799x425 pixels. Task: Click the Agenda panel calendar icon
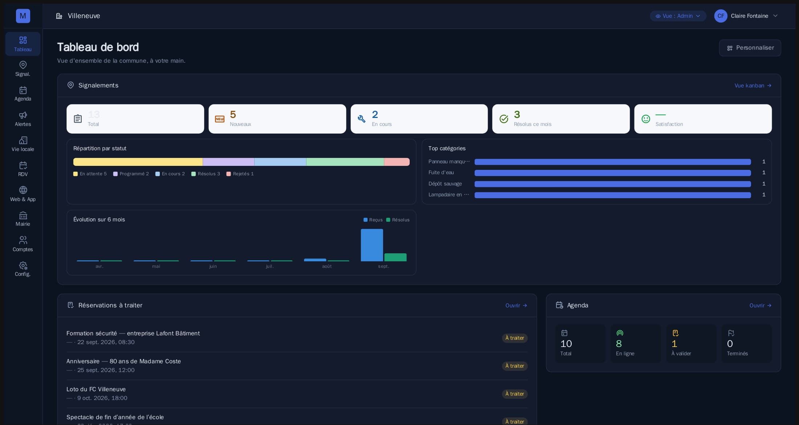[x=560, y=305]
